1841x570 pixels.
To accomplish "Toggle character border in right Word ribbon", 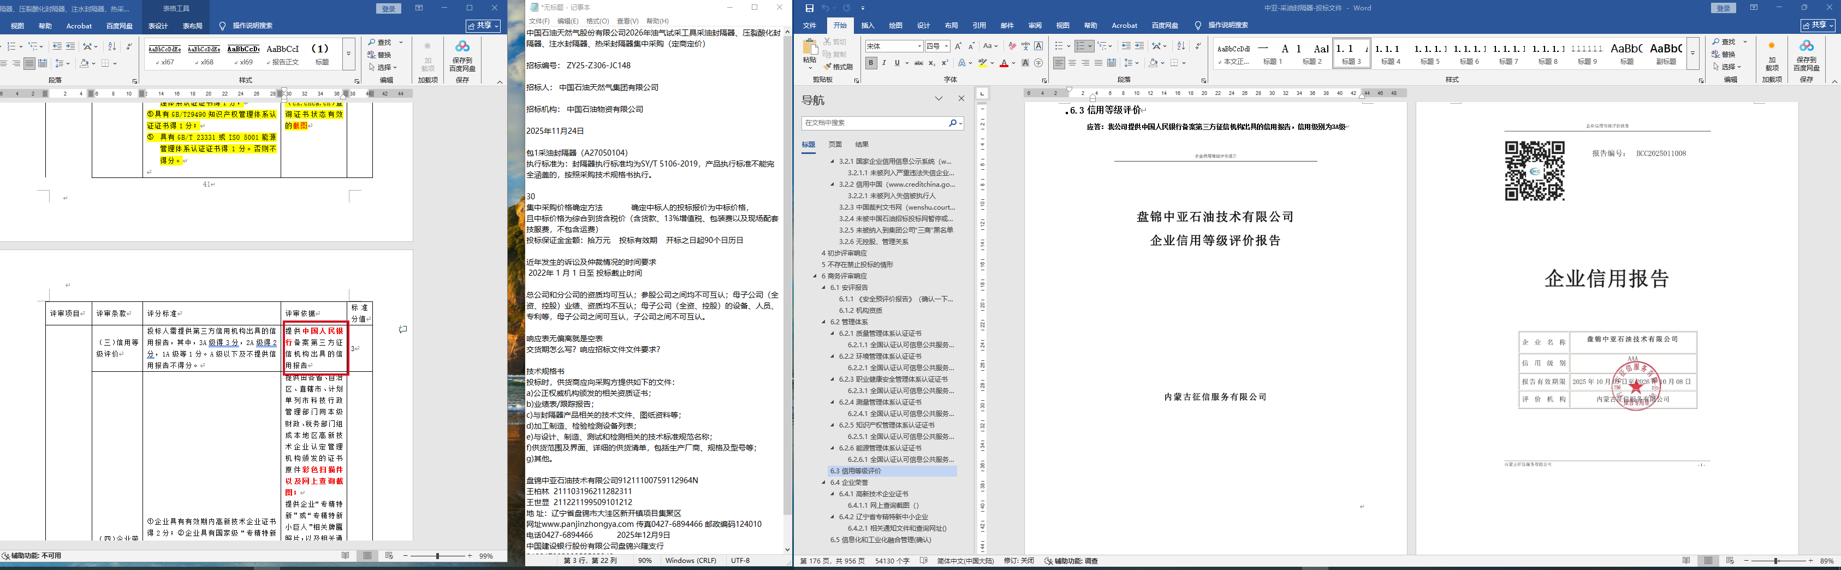I will [x=1038, y=46].
